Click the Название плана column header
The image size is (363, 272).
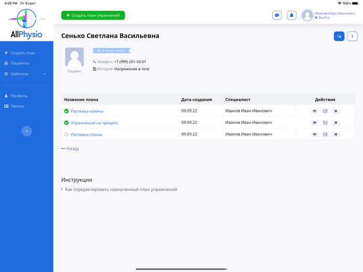pyautogui.click(x=81, y=99)
